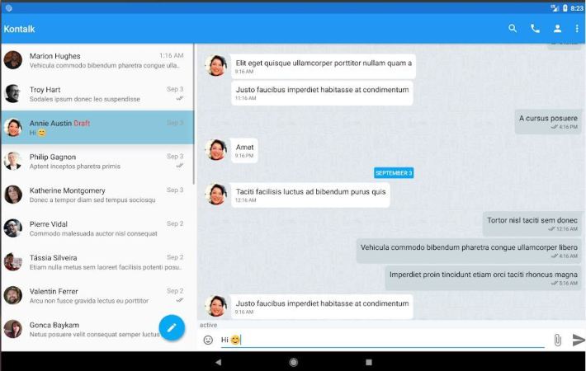Click the 'active' status label
This screenshot has height=371, width=586.
[208, 325]
